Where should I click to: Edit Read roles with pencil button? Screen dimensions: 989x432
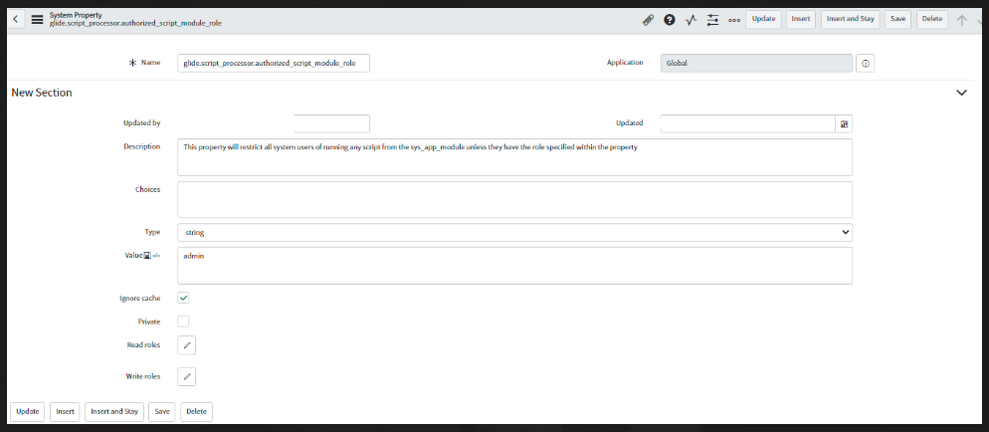point(187,345)
